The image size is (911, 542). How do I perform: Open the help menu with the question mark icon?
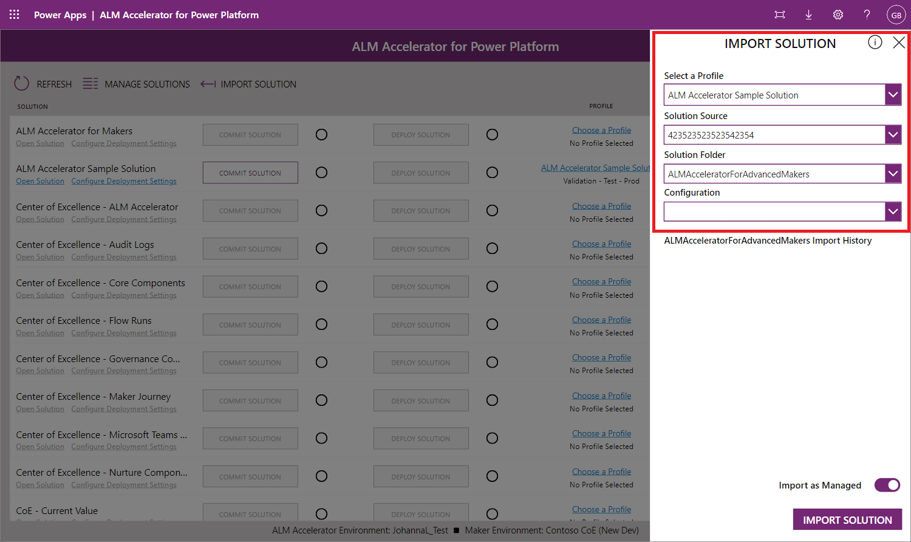click(867, 14)
